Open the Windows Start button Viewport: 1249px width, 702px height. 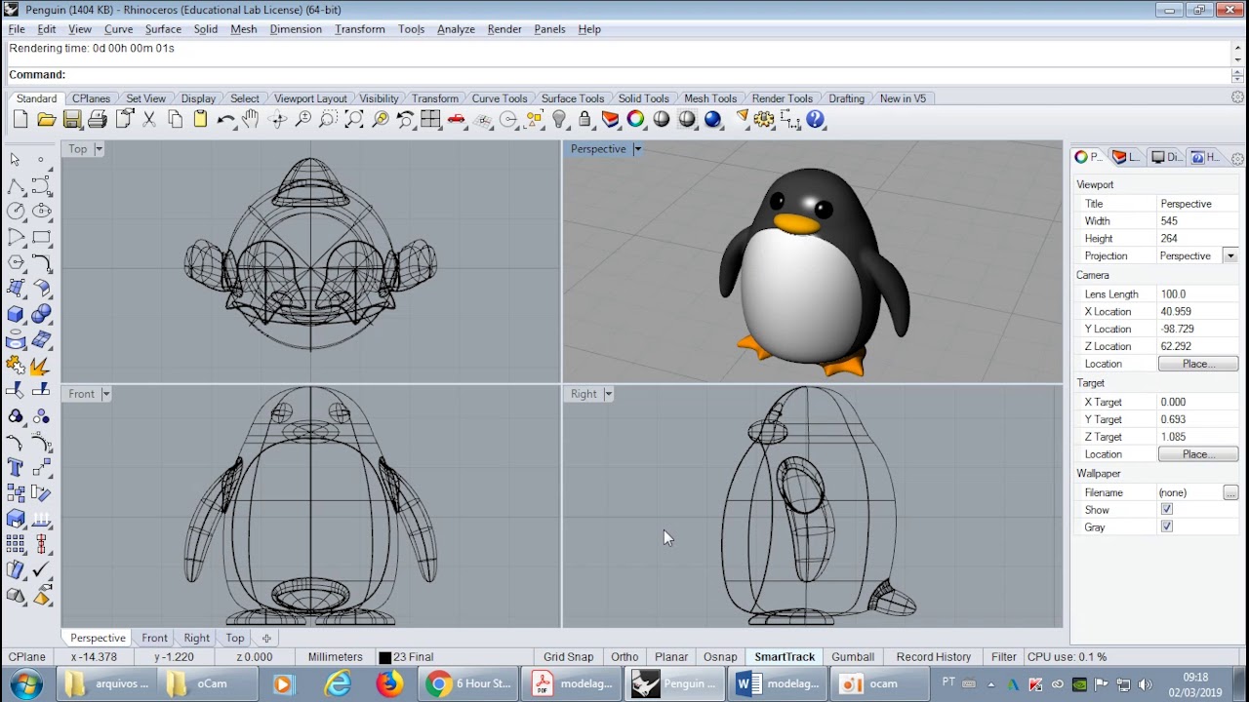(x=25, y=683)
